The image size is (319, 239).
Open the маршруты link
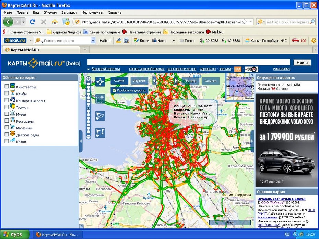point(208,69)
